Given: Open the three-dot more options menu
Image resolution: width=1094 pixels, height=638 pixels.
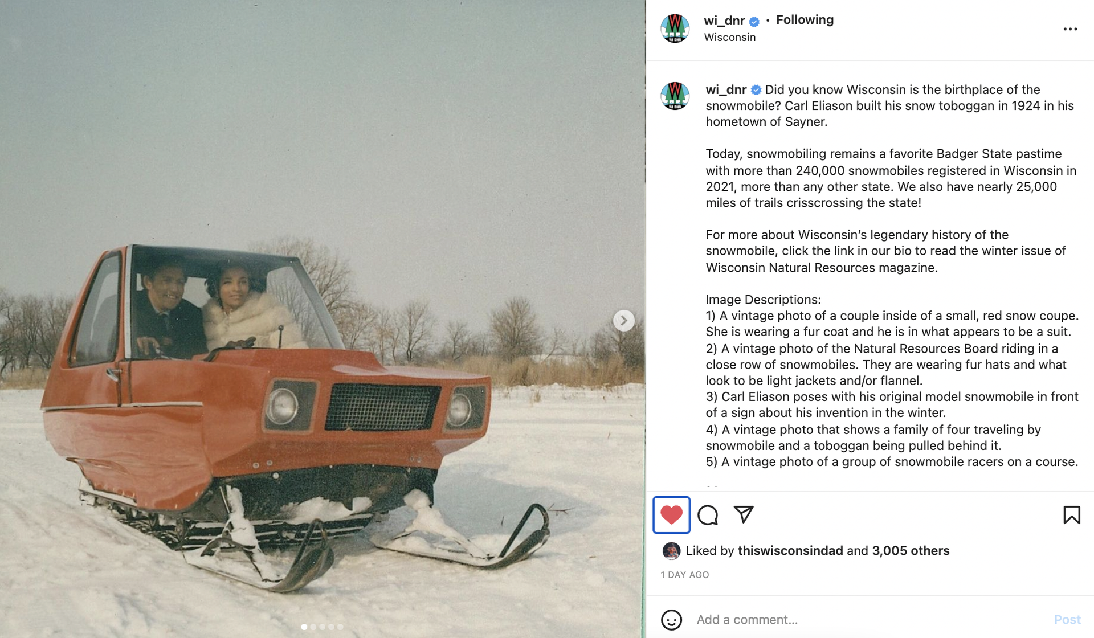Looking at the screenshot, I should (x=1070, y=29).
